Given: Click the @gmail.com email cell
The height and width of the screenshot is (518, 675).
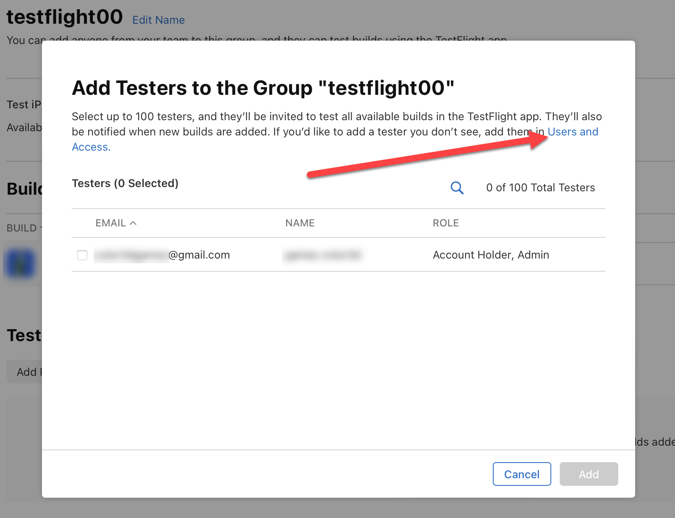Looking at the screenshot, I should [162, 255].
